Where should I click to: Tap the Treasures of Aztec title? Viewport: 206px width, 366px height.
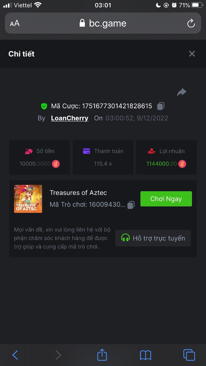click(x=78, y=193)
